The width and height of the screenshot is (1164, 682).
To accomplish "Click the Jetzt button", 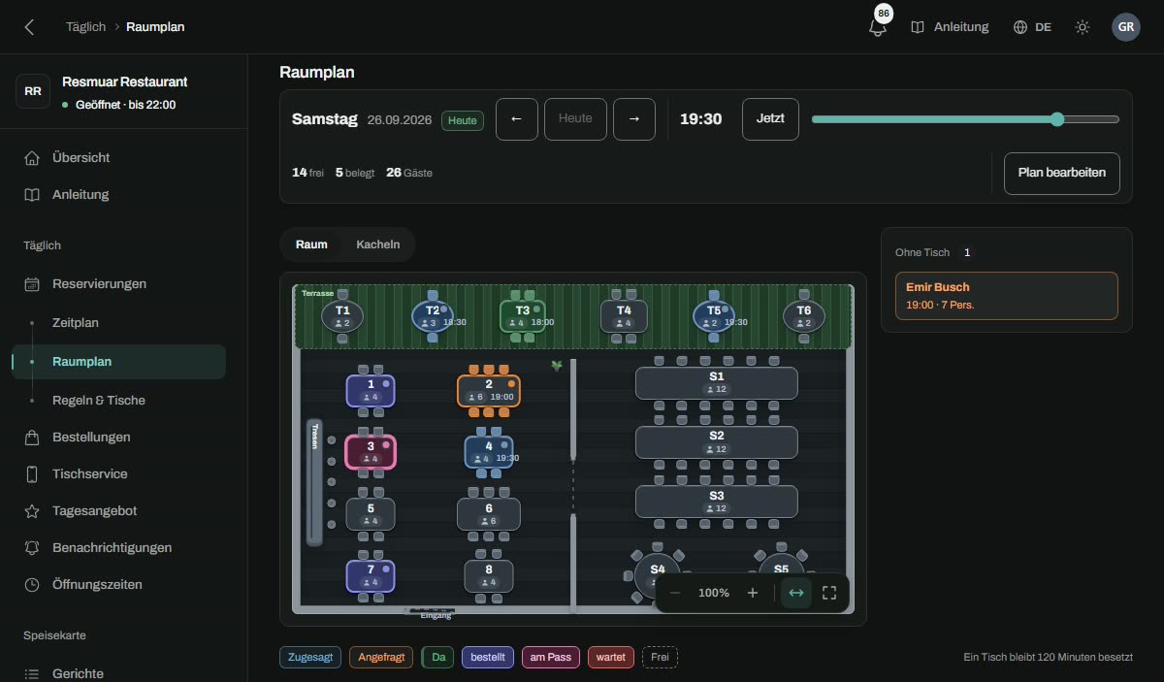I will click(771, 119).
